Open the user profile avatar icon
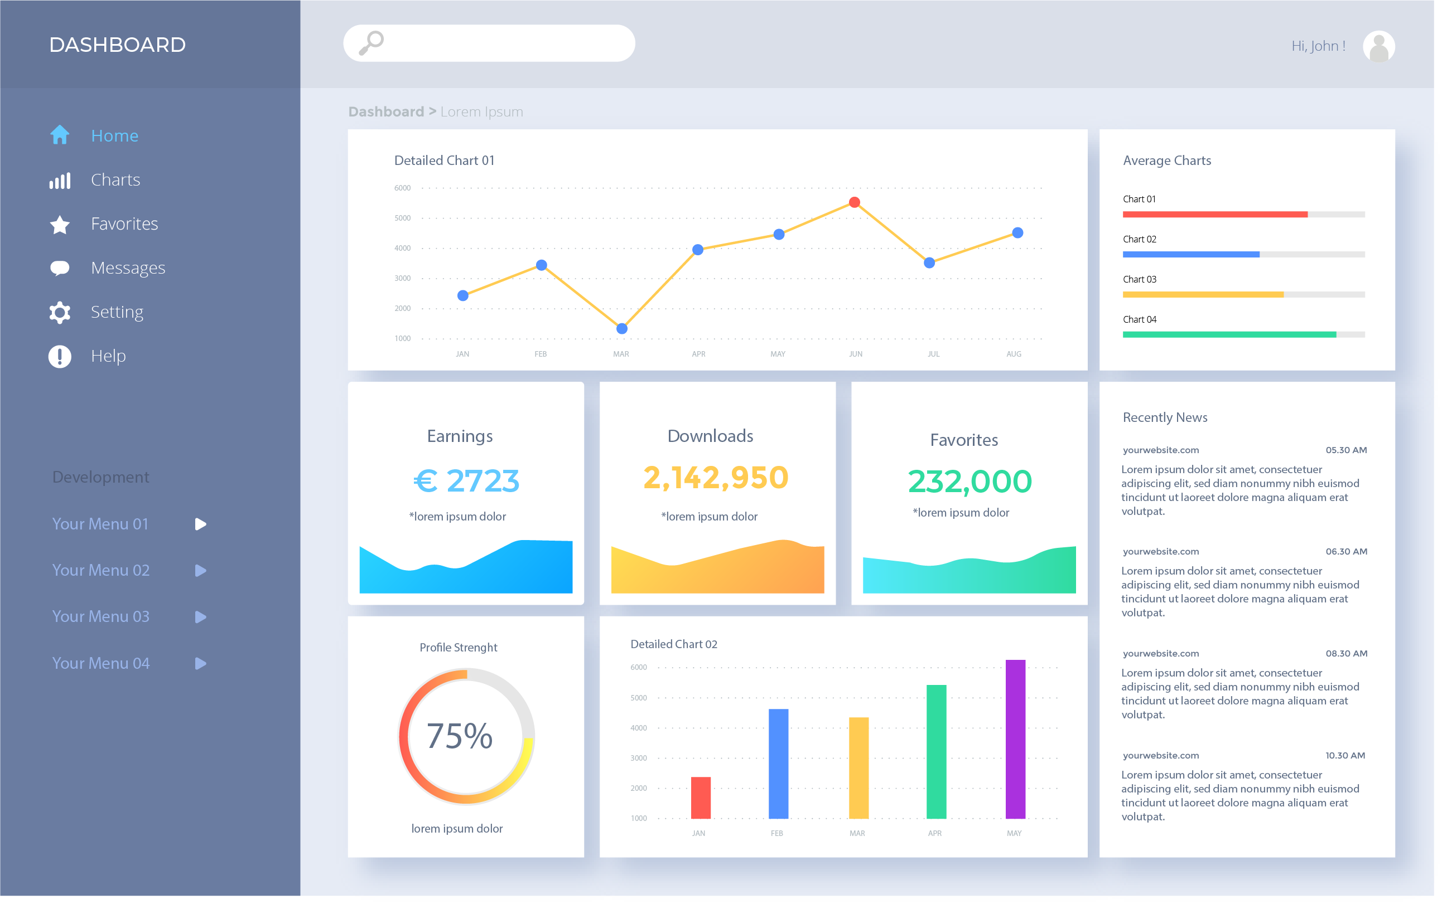1447x909 pixels. [x=1378, y=45]
